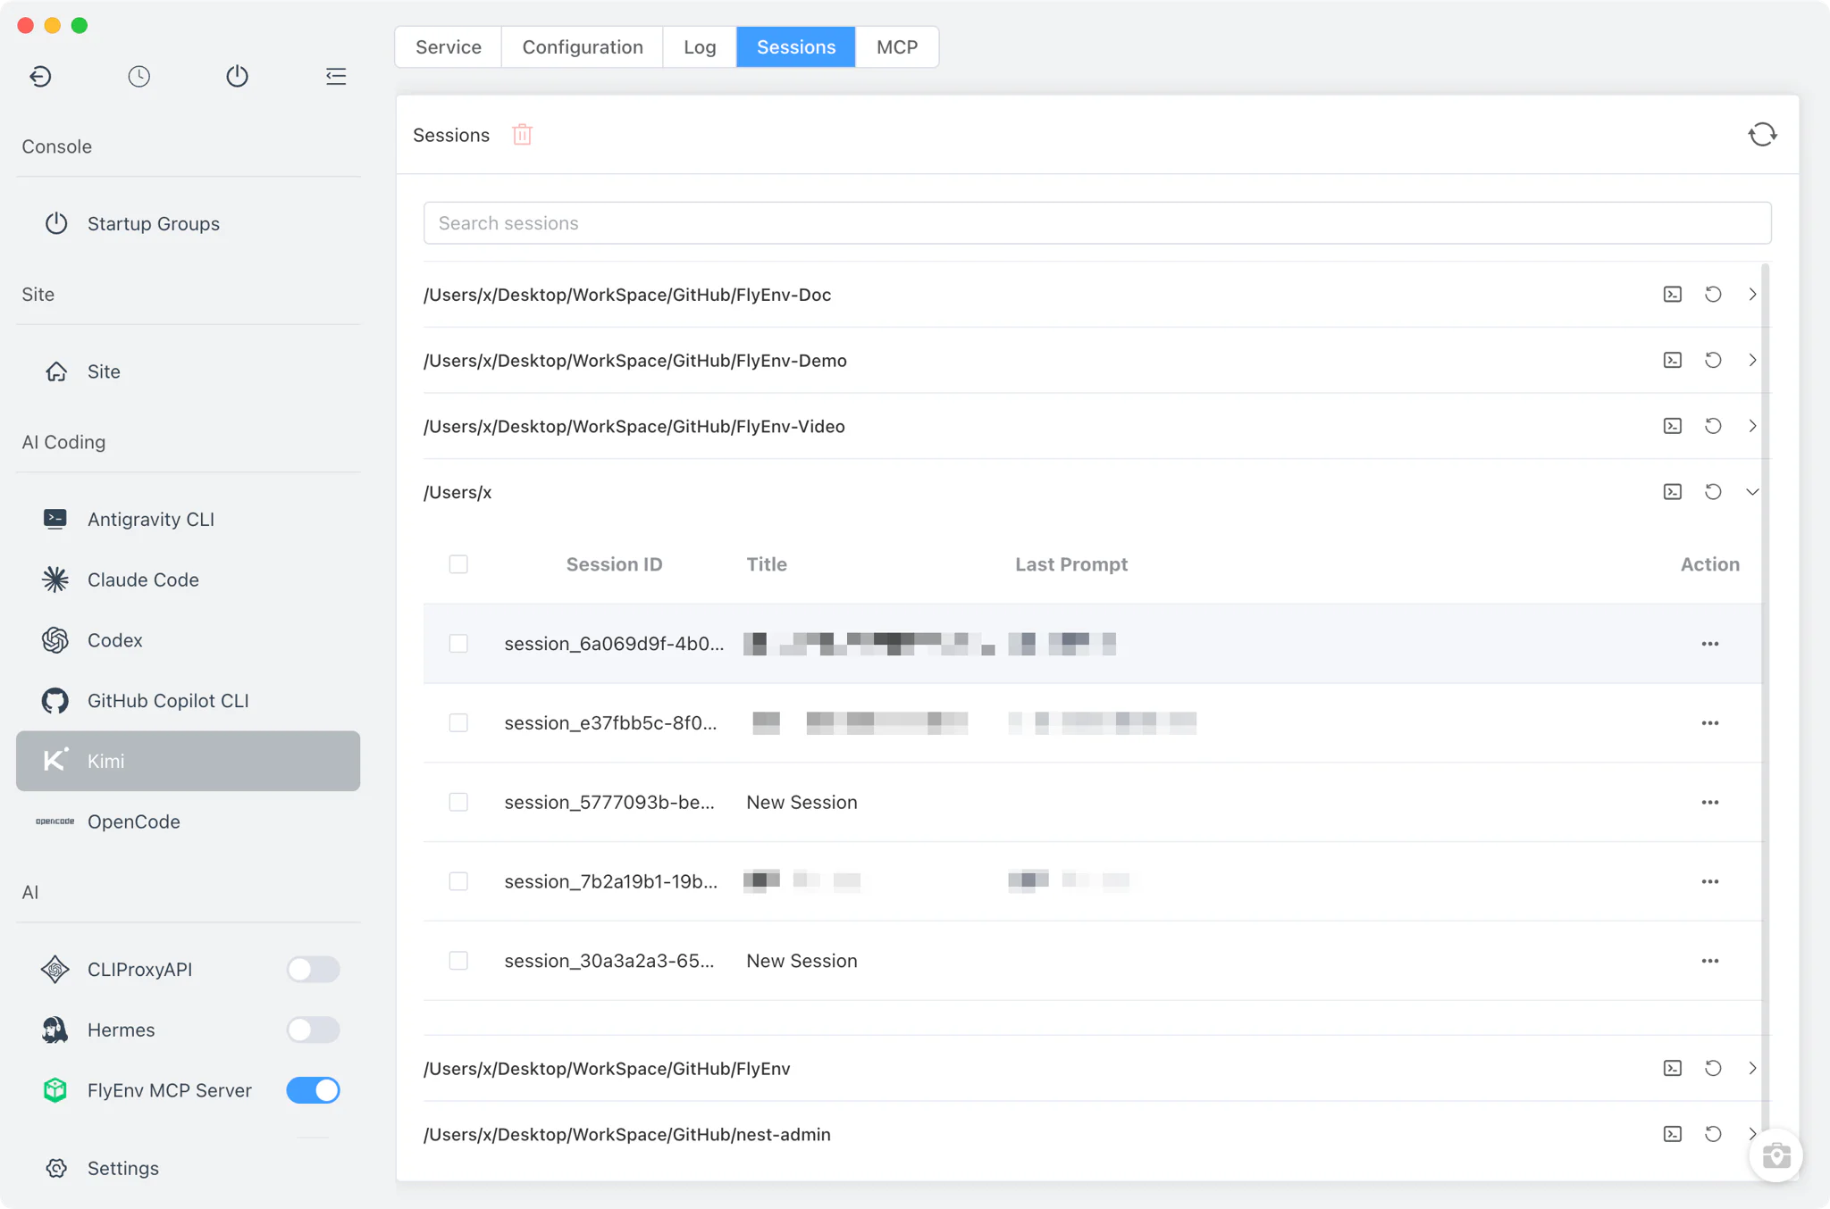Open actions menu for session_e37fbb5c-8f0
This screenshot has width=1830, height=1209.
(x=1710, y=723)
